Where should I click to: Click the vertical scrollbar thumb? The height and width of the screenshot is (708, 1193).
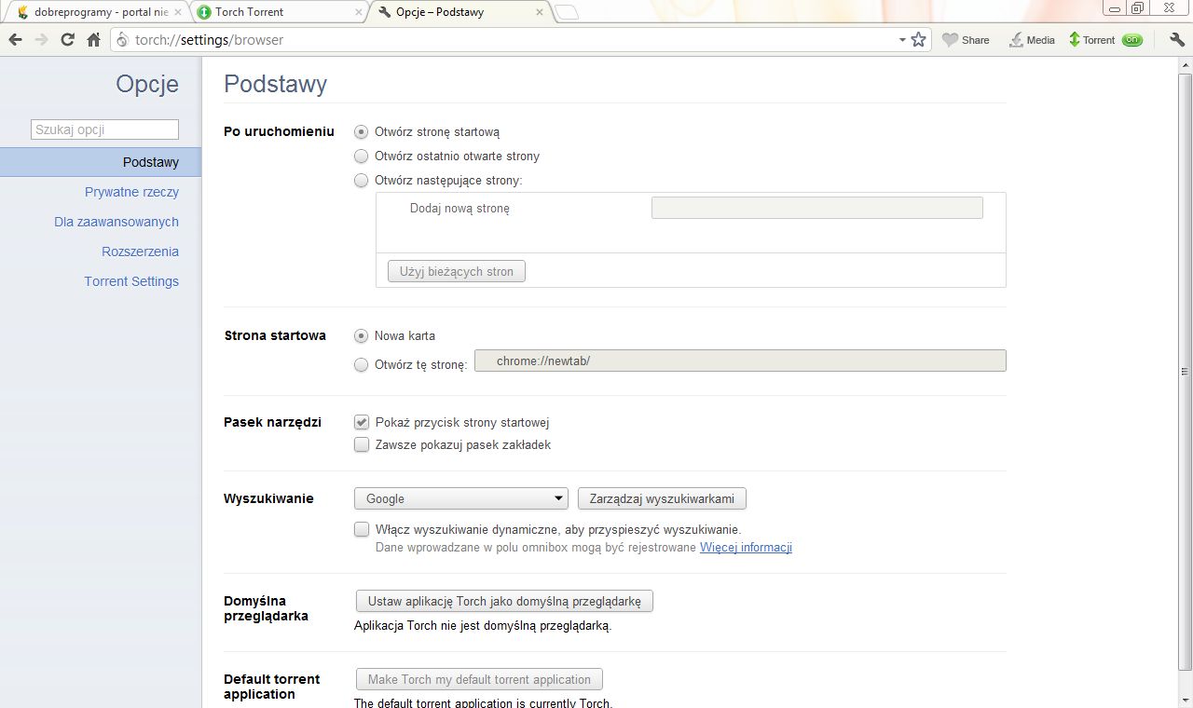click(1186, 371)
